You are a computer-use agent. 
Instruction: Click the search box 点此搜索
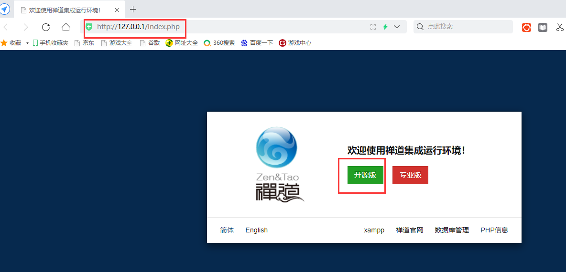tap(463, 27)
